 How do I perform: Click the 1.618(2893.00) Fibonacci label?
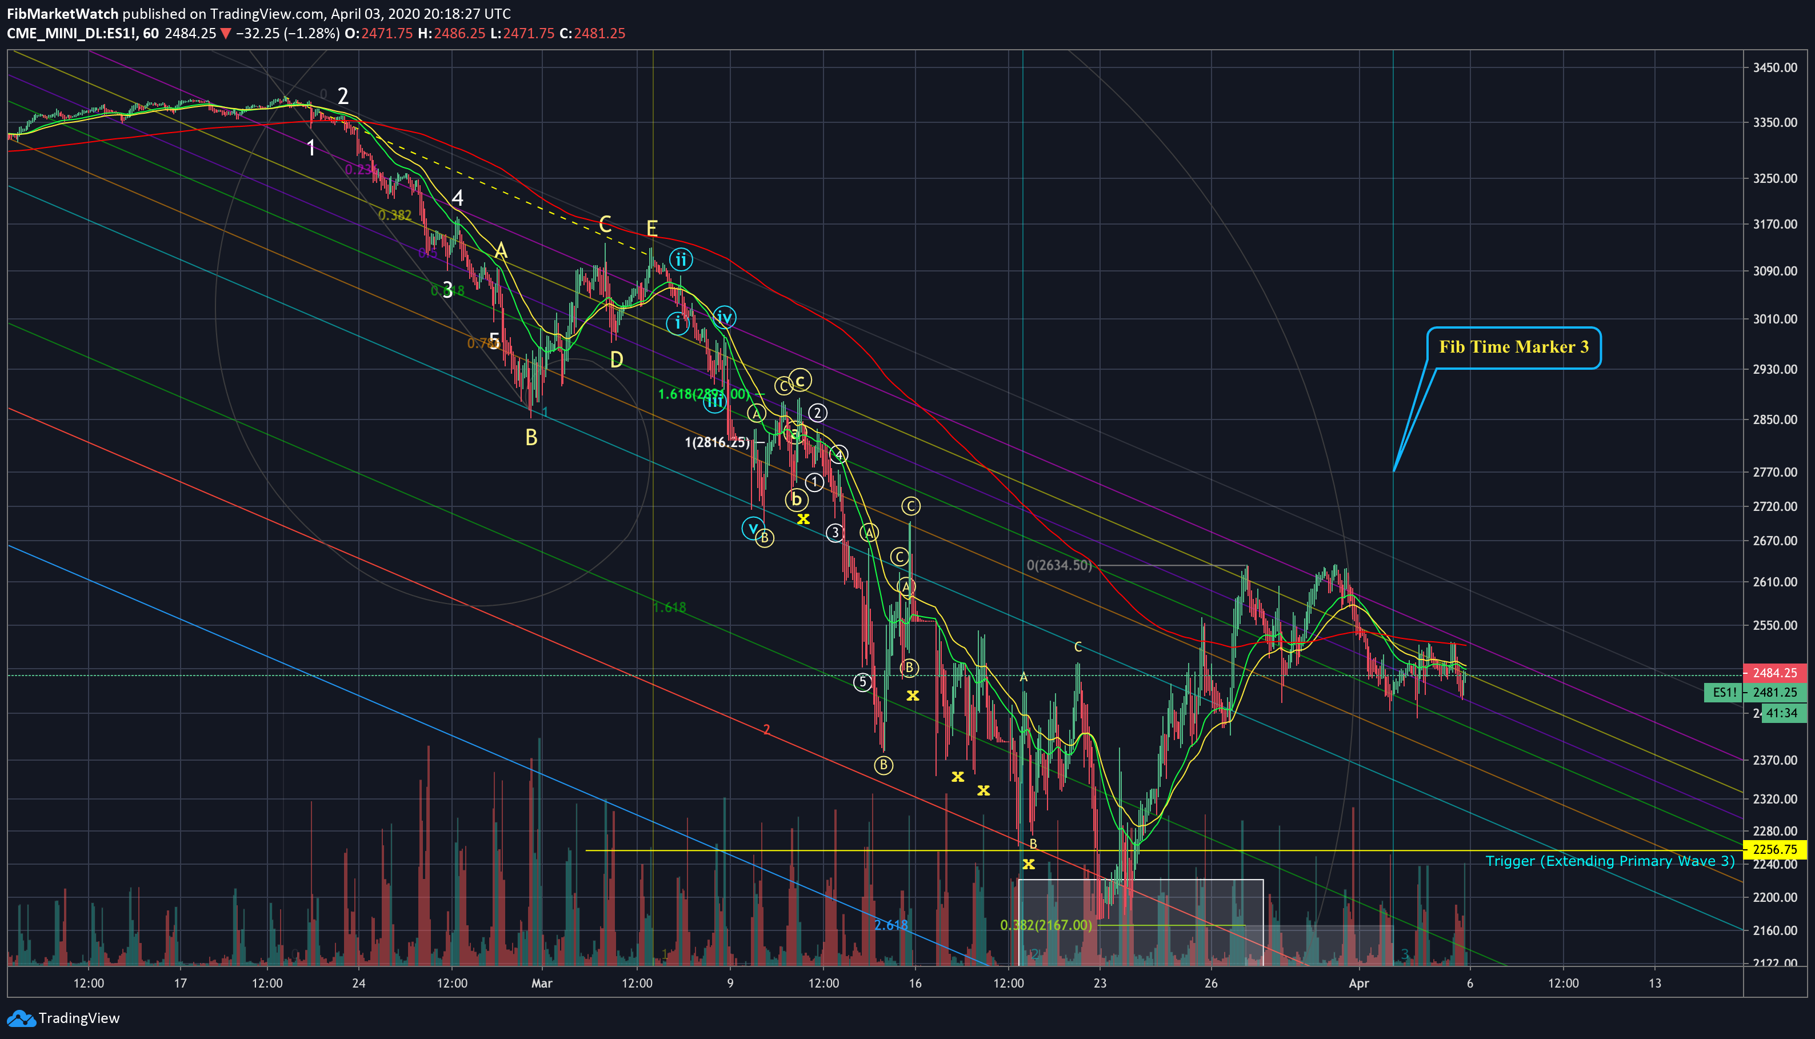[703, 394]
